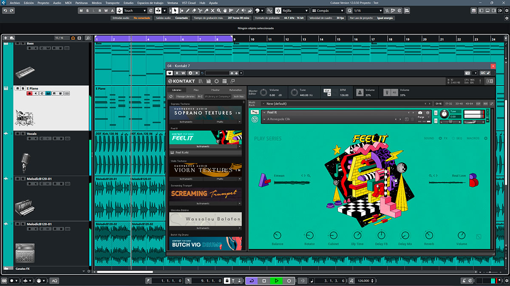This screenshot has height=286, width=510.
Task: Click bar 9 on the timeline ruler
Action: click(x=235, y=39)
